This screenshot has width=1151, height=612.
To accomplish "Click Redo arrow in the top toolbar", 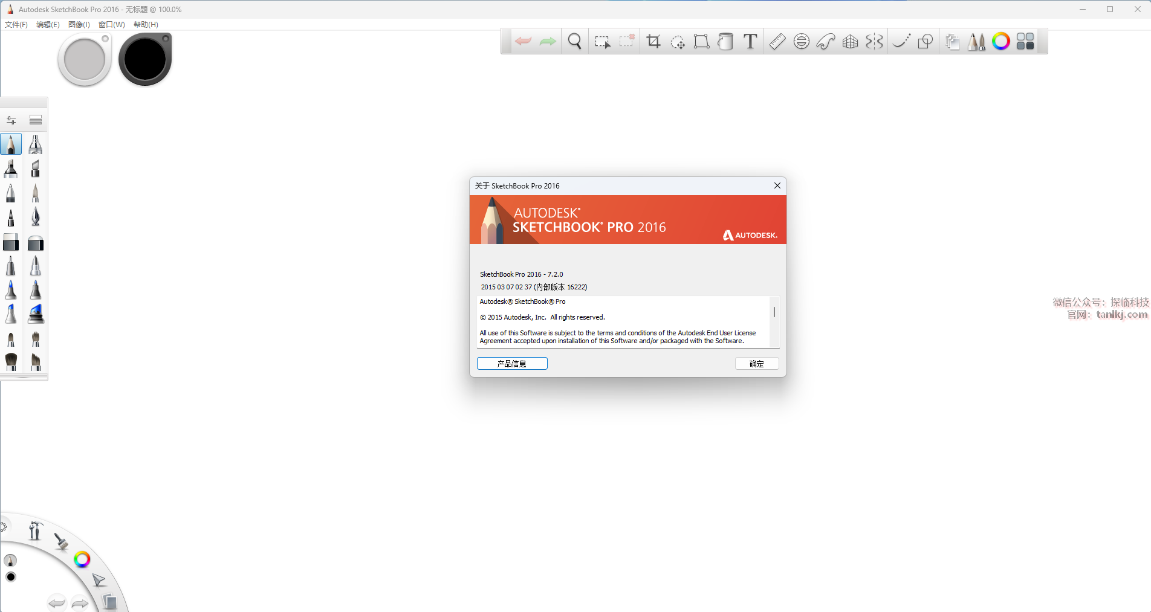I will 548,41.
